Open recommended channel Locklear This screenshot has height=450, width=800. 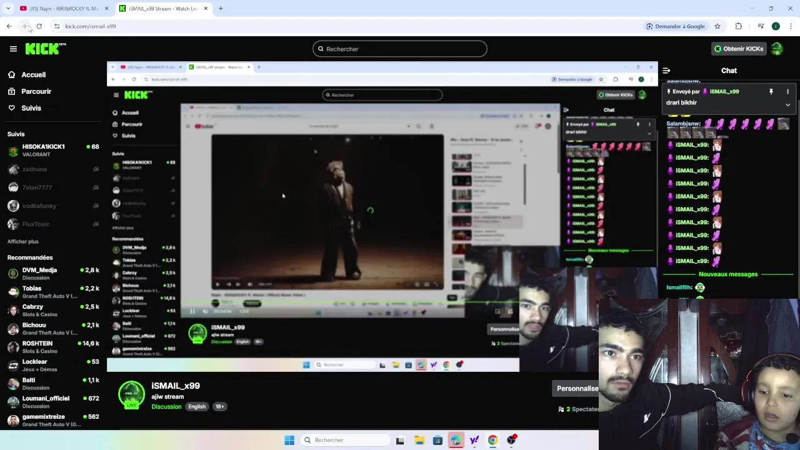(x=53, y=366)
